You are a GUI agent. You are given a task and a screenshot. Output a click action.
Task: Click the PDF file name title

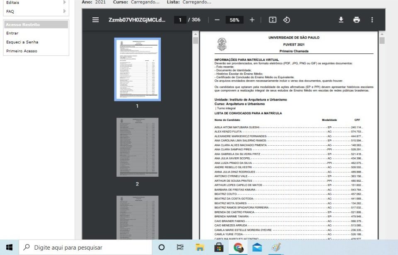137,20
